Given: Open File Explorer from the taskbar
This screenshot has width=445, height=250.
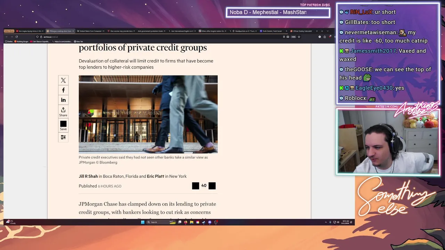Looking at the screenshot, I should [x=192, y=222].
